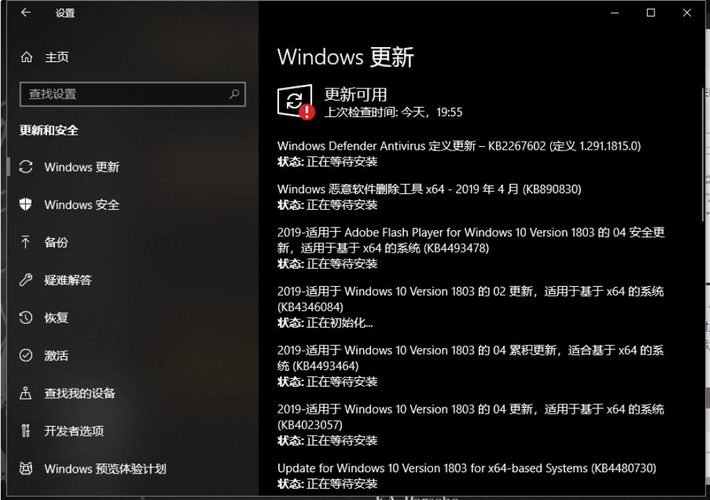The width and height of the screenshot is (710, 500).
Task: Click the back arrow in Settings header
Action: pos(26,13)
